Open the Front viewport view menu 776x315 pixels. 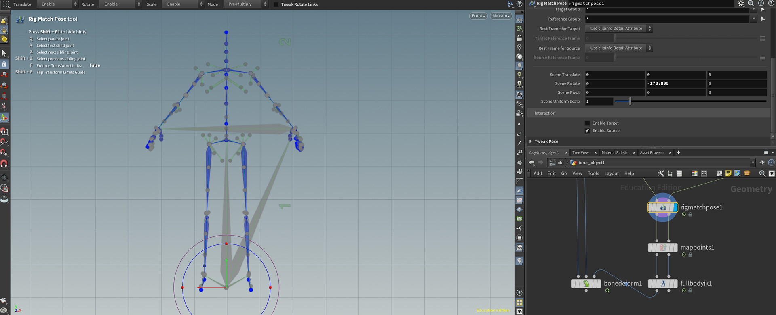click(x=478, y=16)
